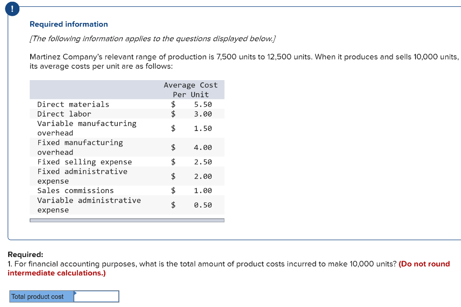461x307 pixels.
Task: Click the bold Required: label
Action: pyautogui.click(x=25, y=254)
